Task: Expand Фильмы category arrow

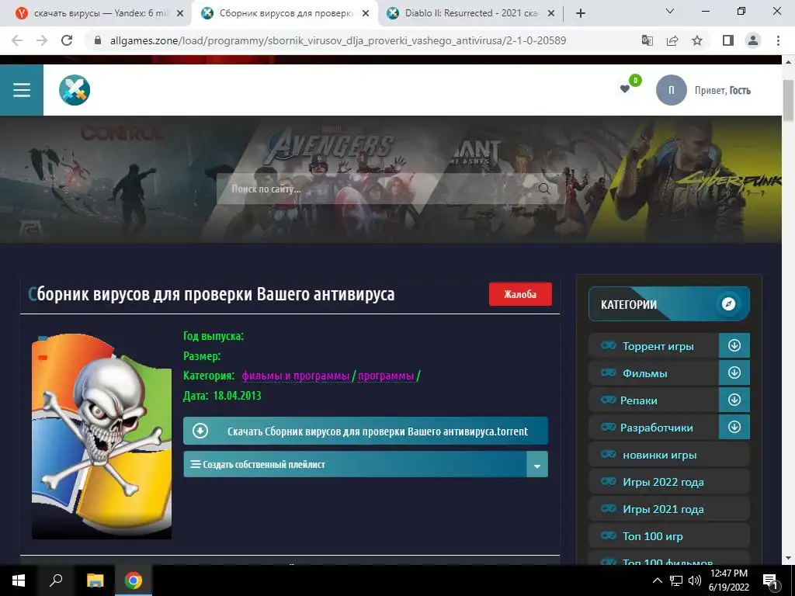Action: [734, 373]
